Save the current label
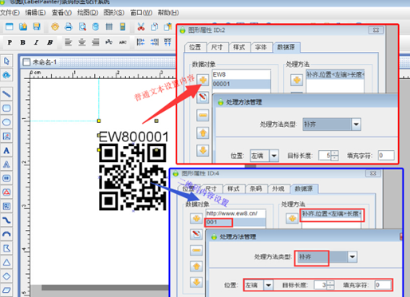The width and height of the screenshot is (410, 297). pos(37,26)
